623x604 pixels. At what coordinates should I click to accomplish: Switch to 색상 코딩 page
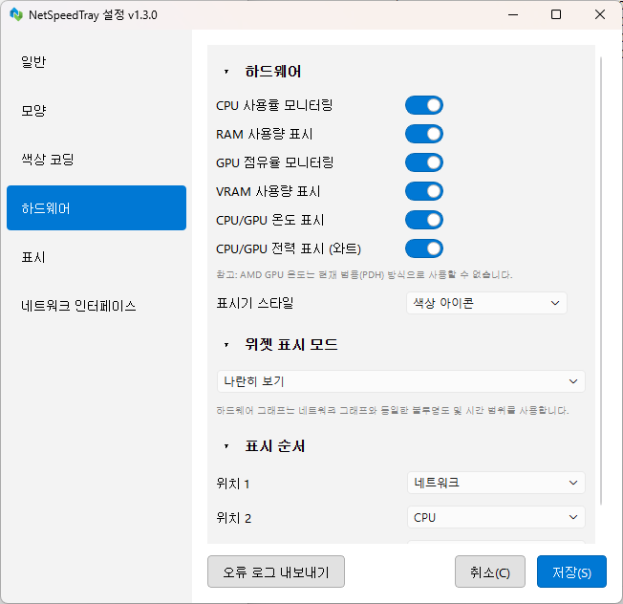(x=97, y=160)
